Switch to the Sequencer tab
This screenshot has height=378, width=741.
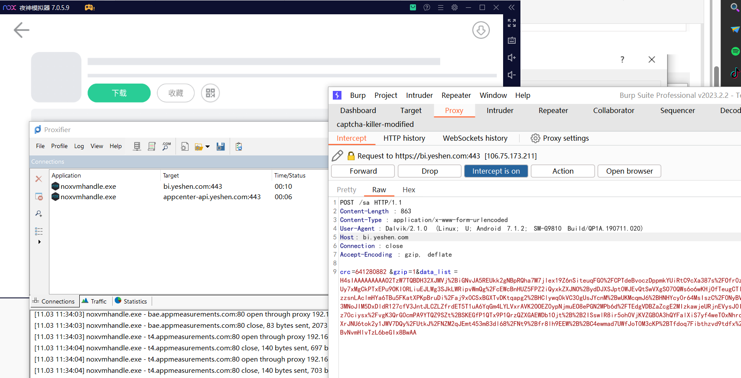[677, 110]
